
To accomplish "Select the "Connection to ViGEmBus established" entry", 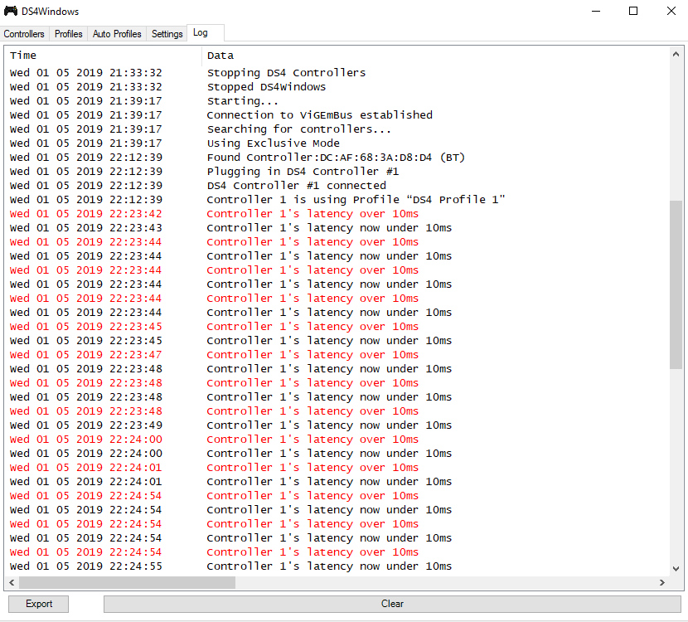I will click(x=319, y=115).
